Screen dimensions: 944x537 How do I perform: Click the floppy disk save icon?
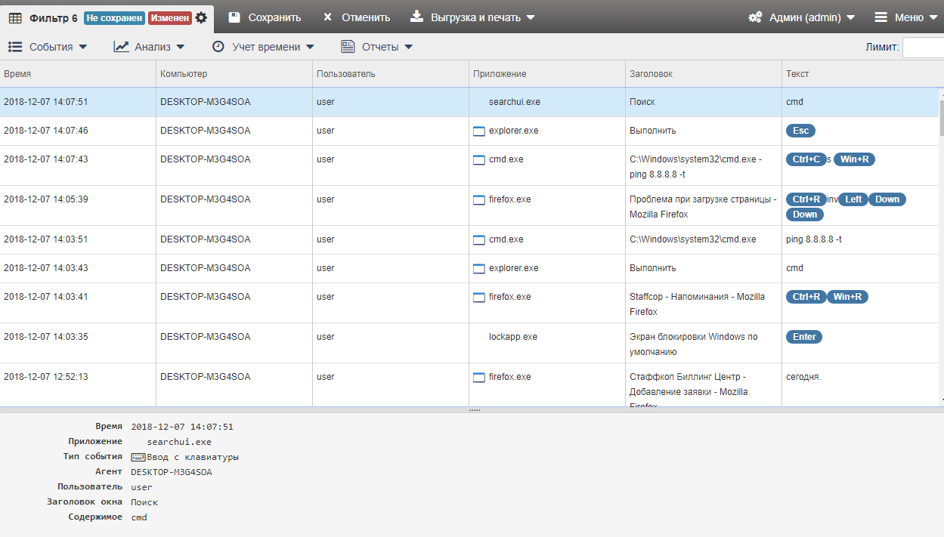click(234, 17)
